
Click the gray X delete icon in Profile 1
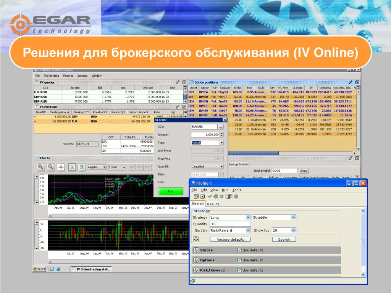(x=222, y=196)
